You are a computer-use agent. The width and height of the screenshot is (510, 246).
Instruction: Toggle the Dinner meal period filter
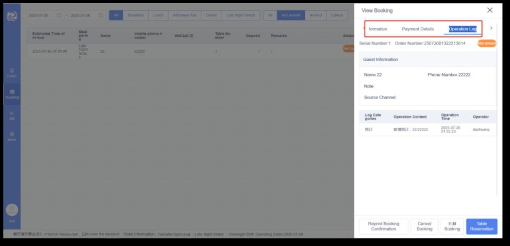pos(211,15)
